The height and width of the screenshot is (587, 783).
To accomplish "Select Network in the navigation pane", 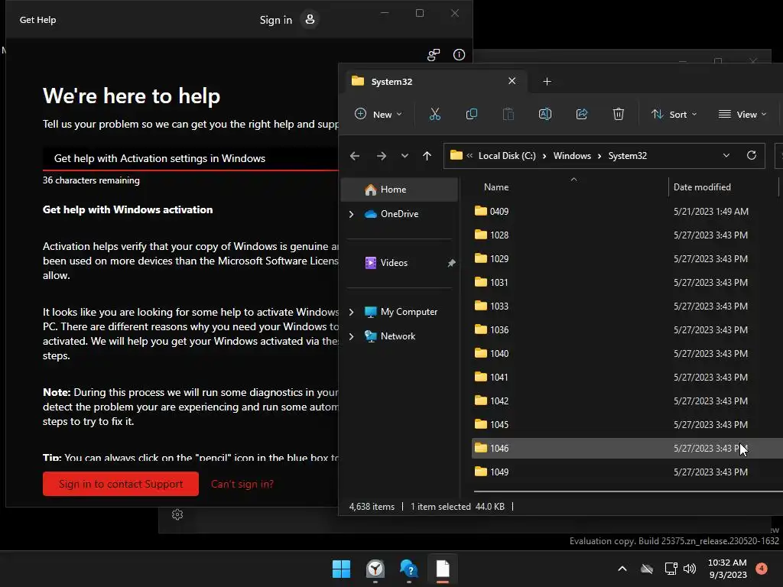I will pos(399,336).
